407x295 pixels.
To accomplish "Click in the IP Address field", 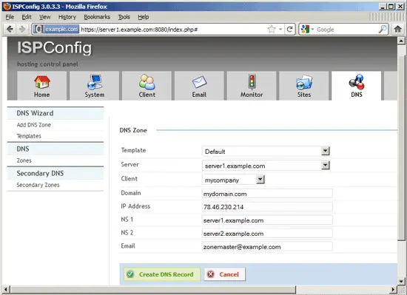I will click(267, 207).
